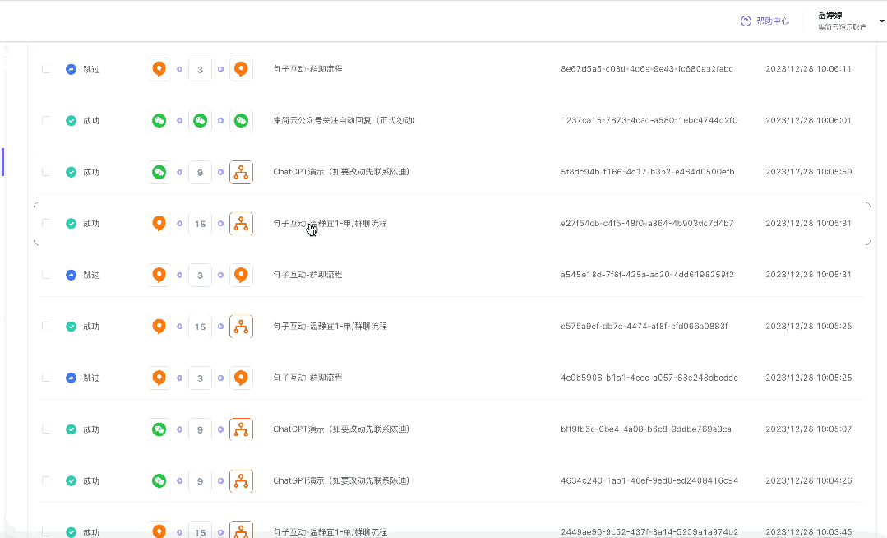Viewport: 887px width, 538px height.
Task: Click the 岳婷婷 user name
Action: (x=829, y=16)
